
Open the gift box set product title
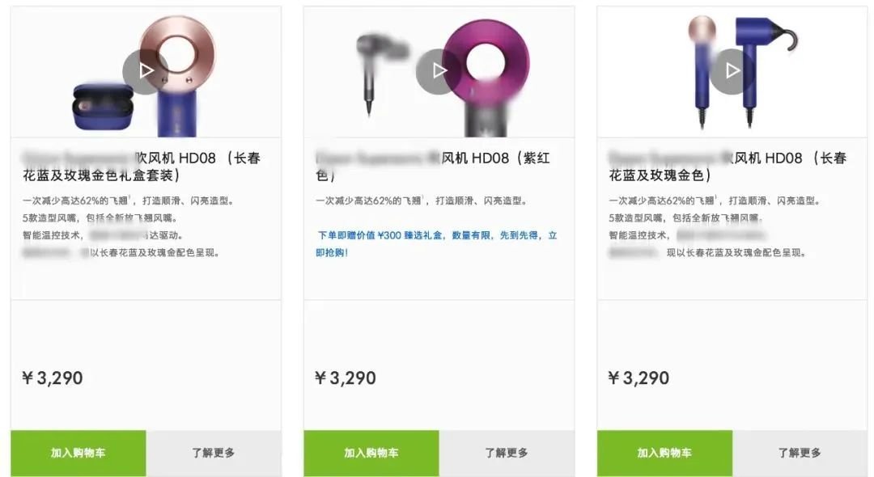[x=142, y=167]
